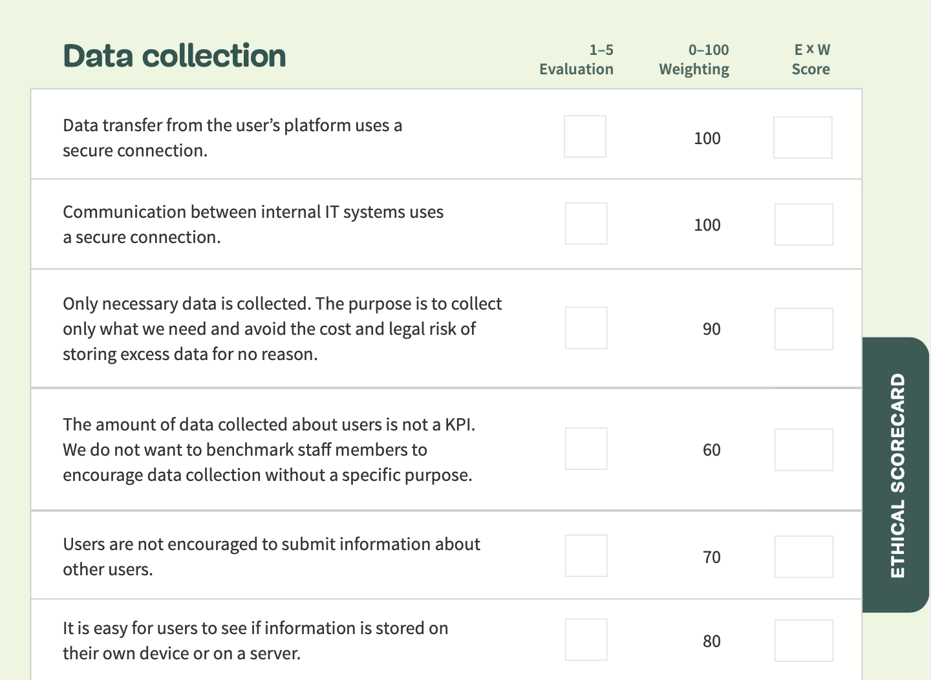This screenshot has width=931, height=680.
Task: Select the Score box for internal IT systems
Action: (x=804, y=223)
